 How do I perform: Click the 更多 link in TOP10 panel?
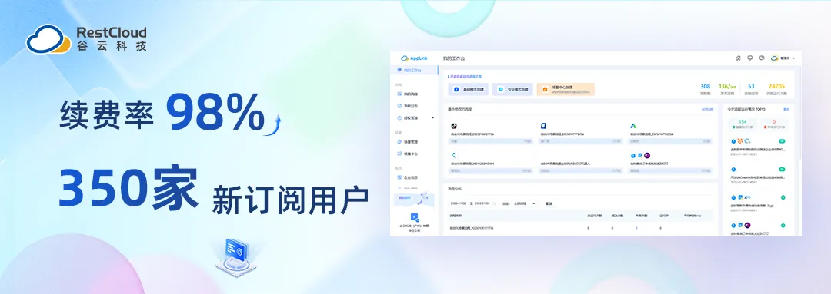pyautogui.click(x=786, y=110)
